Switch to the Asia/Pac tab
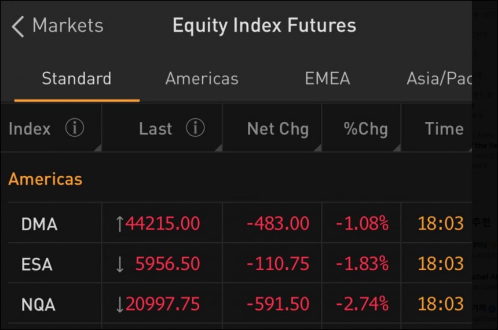 tap(440, 79)
